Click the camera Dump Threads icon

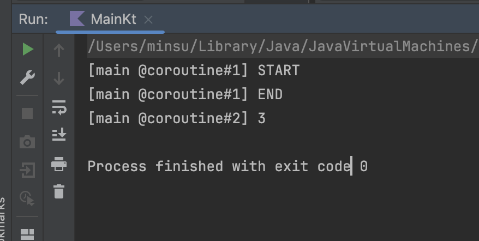[27, 142]
